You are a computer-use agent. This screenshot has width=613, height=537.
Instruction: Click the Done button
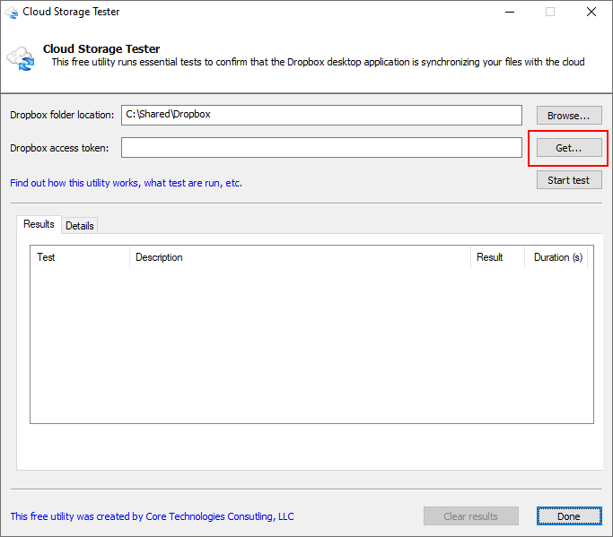pyautogui.click(x=569, y=516)
